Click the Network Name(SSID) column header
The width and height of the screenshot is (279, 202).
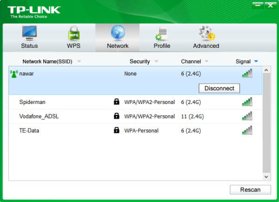pyautogui.click(x=47, y=61)
